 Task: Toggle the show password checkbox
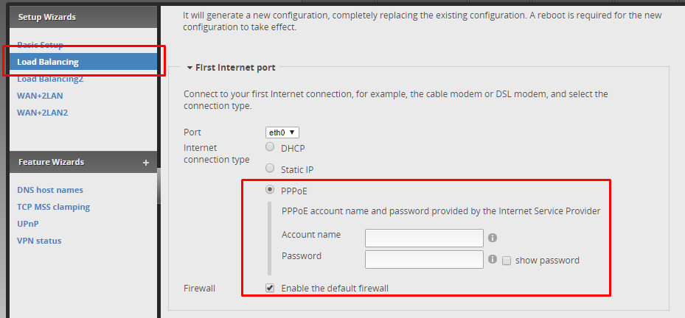pos(507,260)
